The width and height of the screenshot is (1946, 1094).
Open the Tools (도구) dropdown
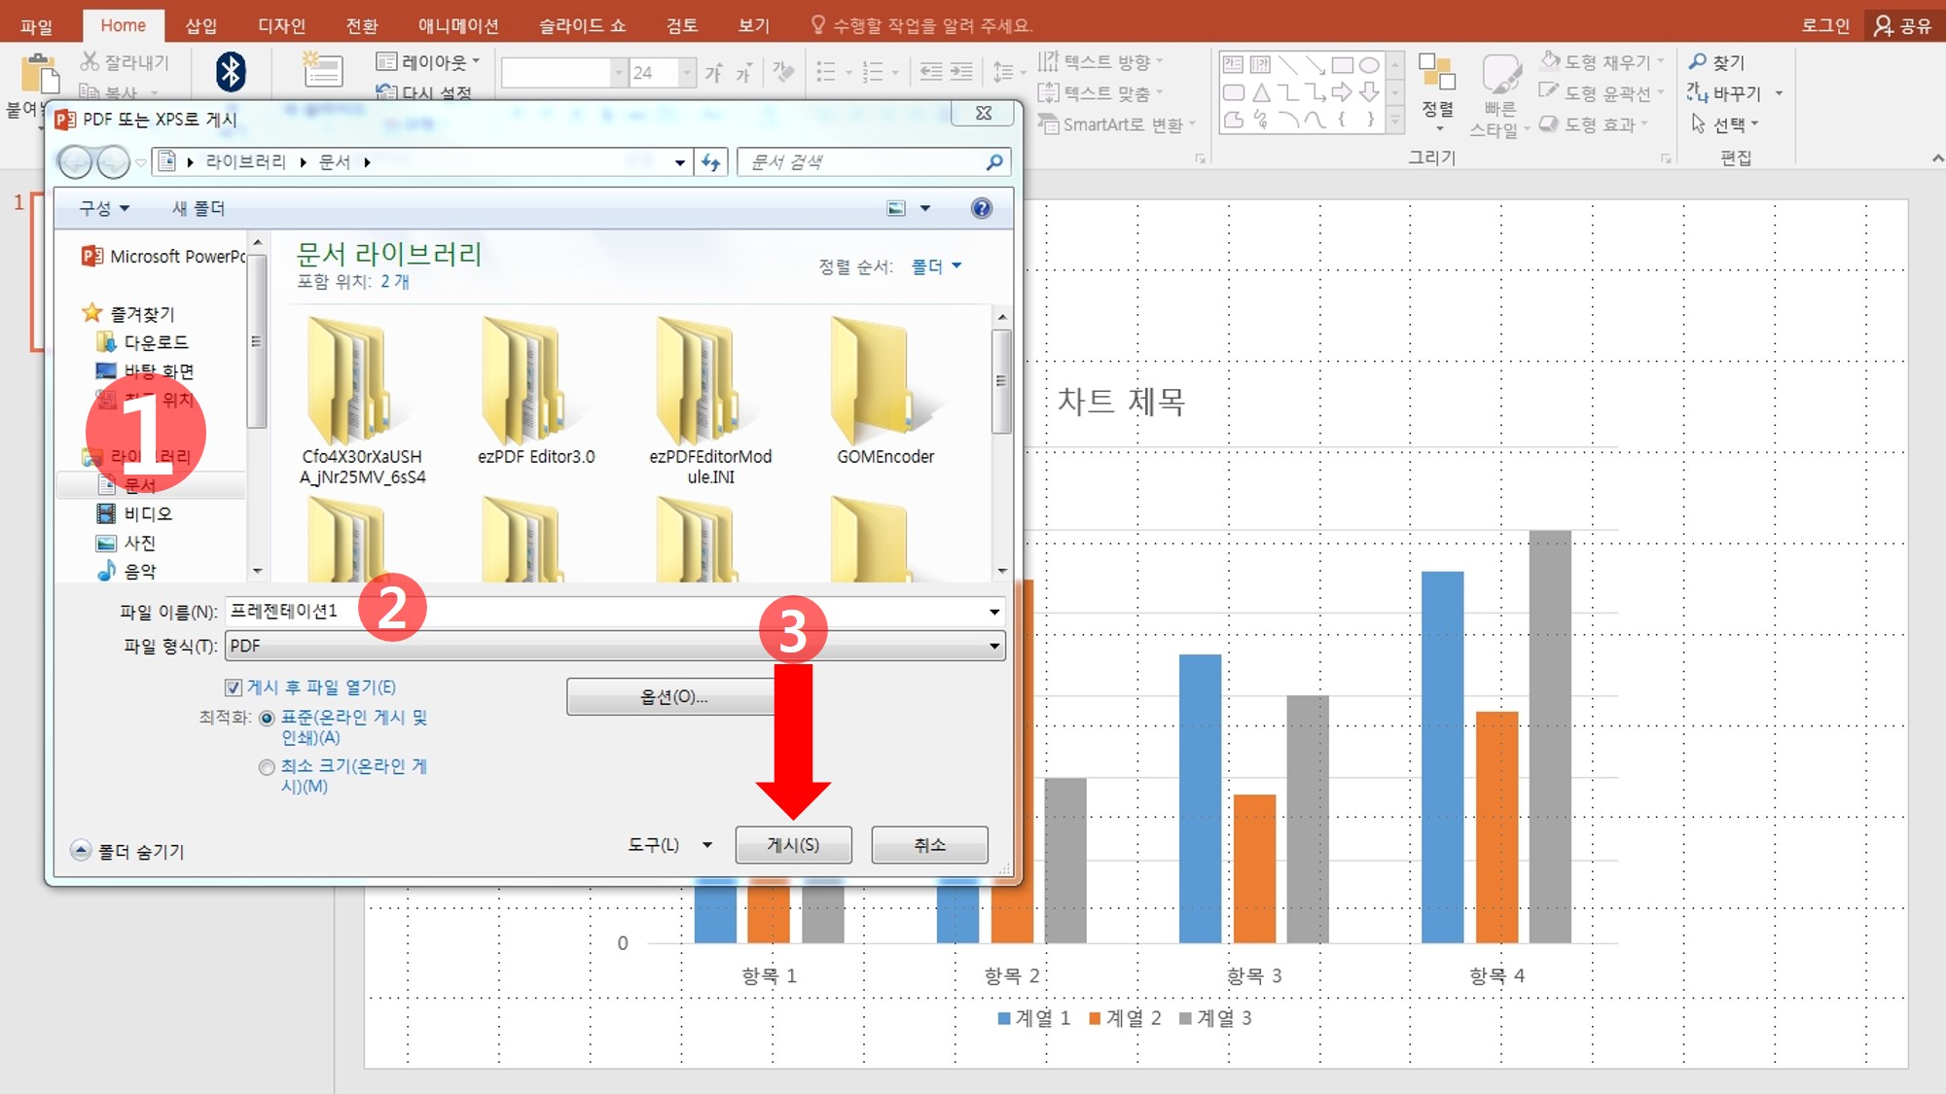tap(669, 845)
